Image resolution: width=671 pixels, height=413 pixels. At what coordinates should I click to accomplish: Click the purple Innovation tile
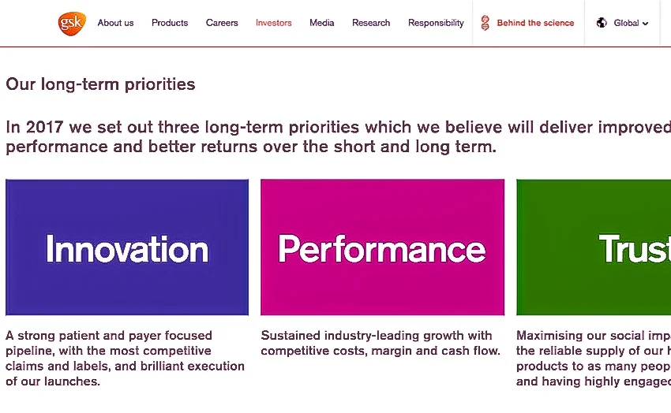click(127, 247)
